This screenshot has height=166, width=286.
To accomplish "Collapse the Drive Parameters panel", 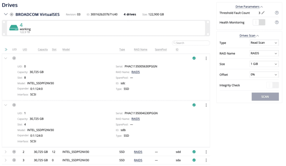I will pyautogui.click(x=249, y=7).
